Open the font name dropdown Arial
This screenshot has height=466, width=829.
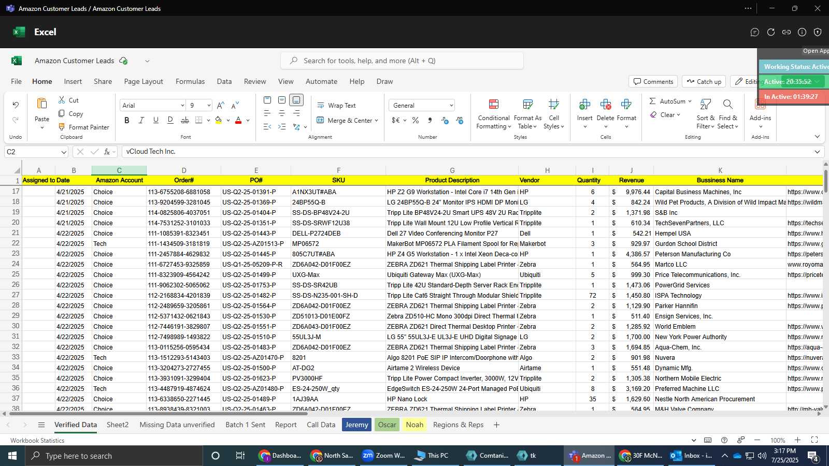182,105
